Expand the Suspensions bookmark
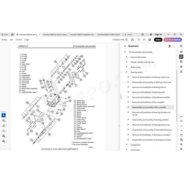 point(127,145)
